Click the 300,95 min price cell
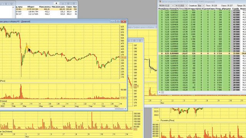 [62, 9]
